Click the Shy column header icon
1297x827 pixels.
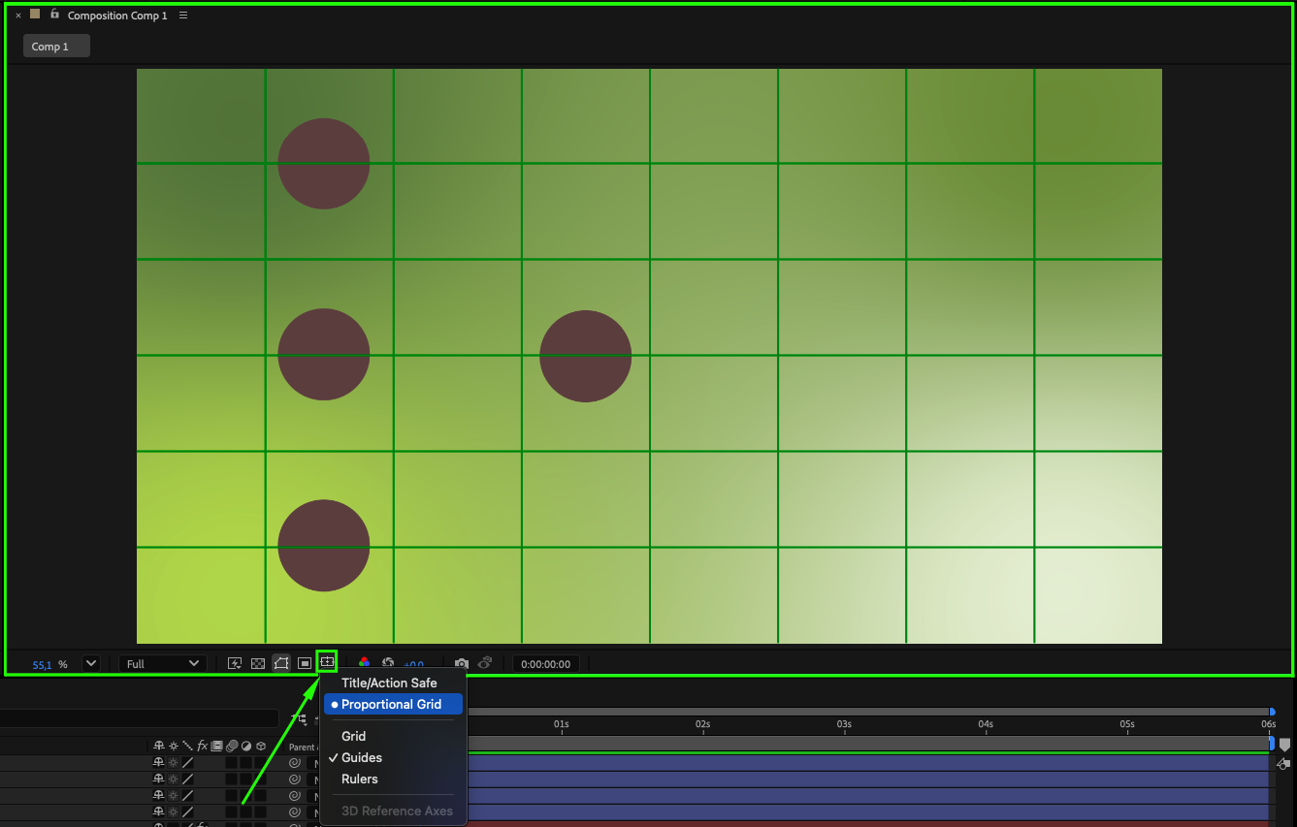(158, 747)
